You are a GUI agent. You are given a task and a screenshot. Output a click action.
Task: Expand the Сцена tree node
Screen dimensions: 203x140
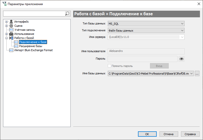pyautogui.click(x=6, y=26)
